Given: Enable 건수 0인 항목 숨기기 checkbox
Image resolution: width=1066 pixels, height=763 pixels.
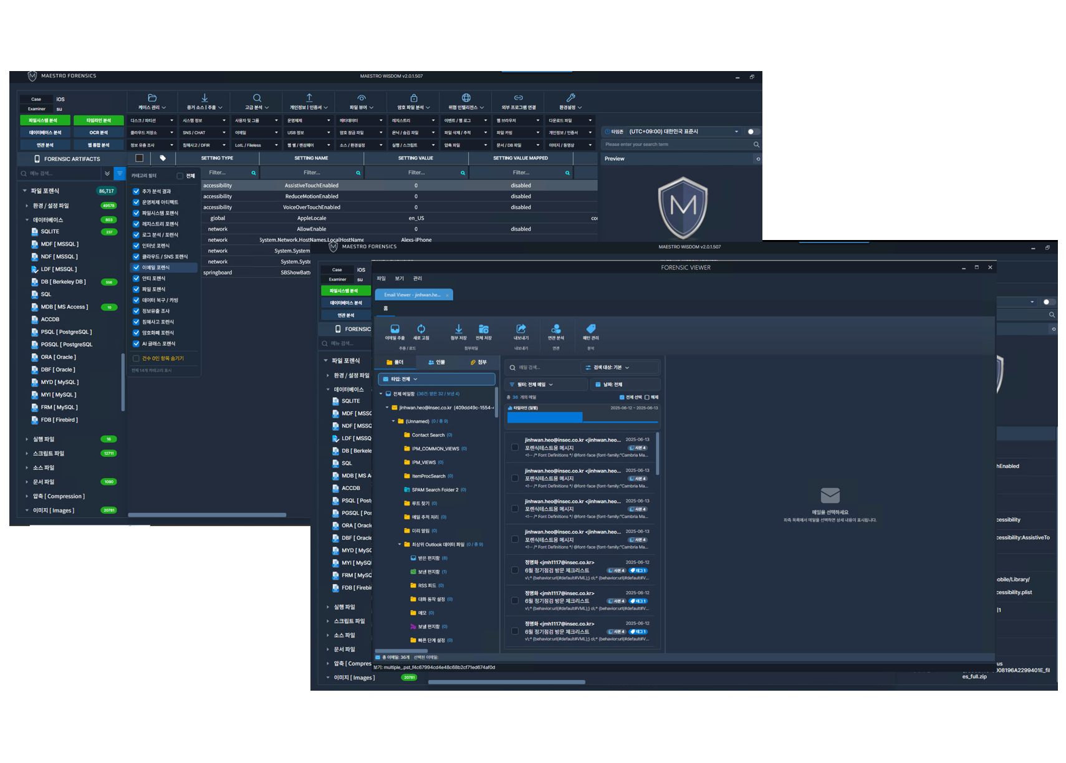Looking at the screenshot, I should pos(136,358).
